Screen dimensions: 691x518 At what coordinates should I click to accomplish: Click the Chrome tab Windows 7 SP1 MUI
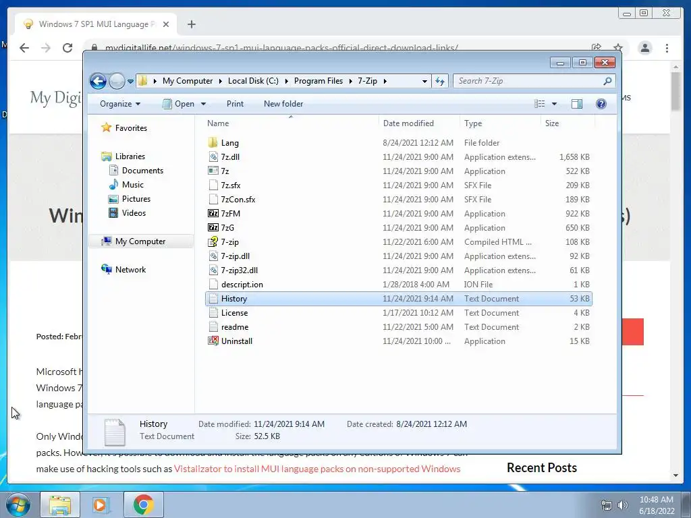click(96, 24)
